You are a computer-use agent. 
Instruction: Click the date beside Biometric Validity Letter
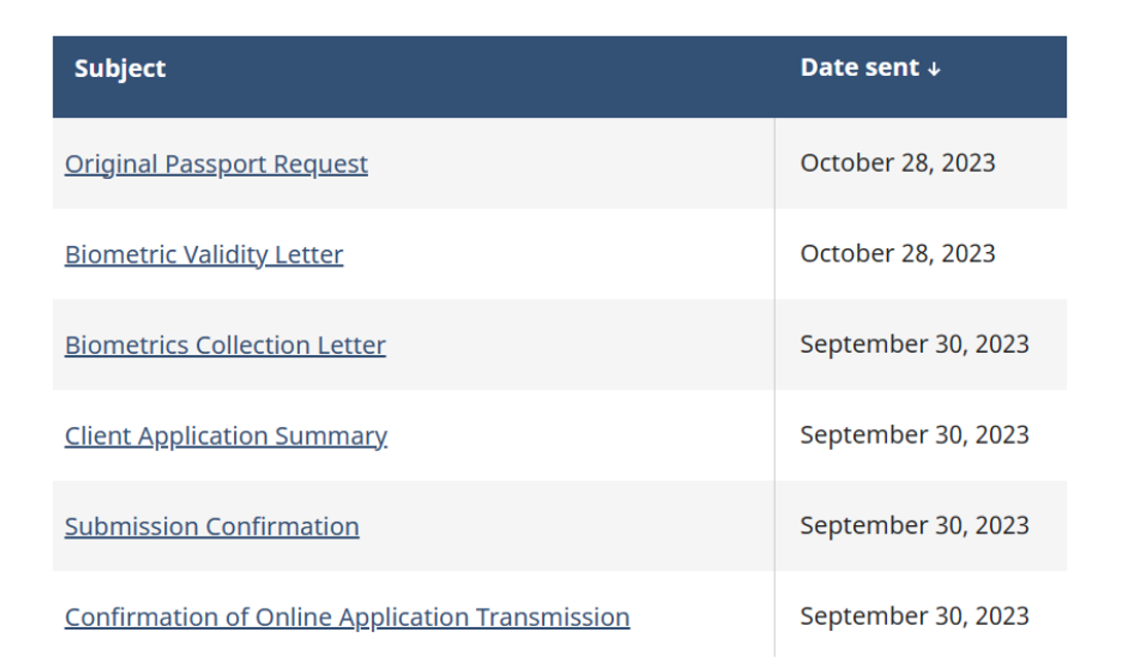point(897,254)
